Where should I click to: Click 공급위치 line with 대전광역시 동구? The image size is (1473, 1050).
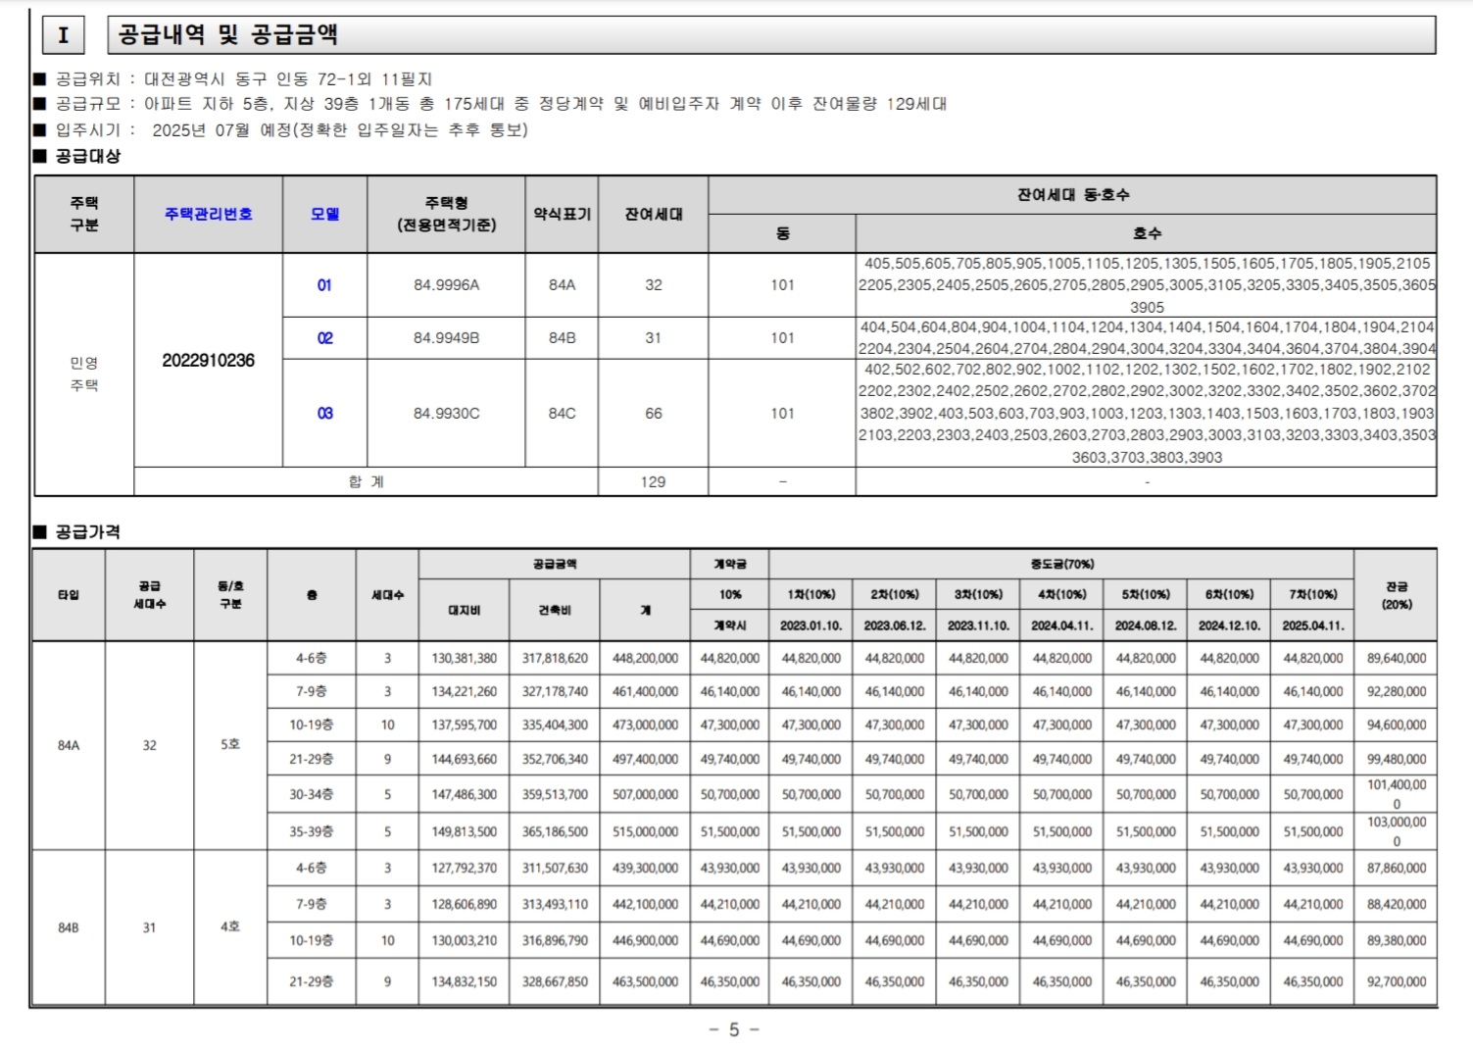click(243, 78)
